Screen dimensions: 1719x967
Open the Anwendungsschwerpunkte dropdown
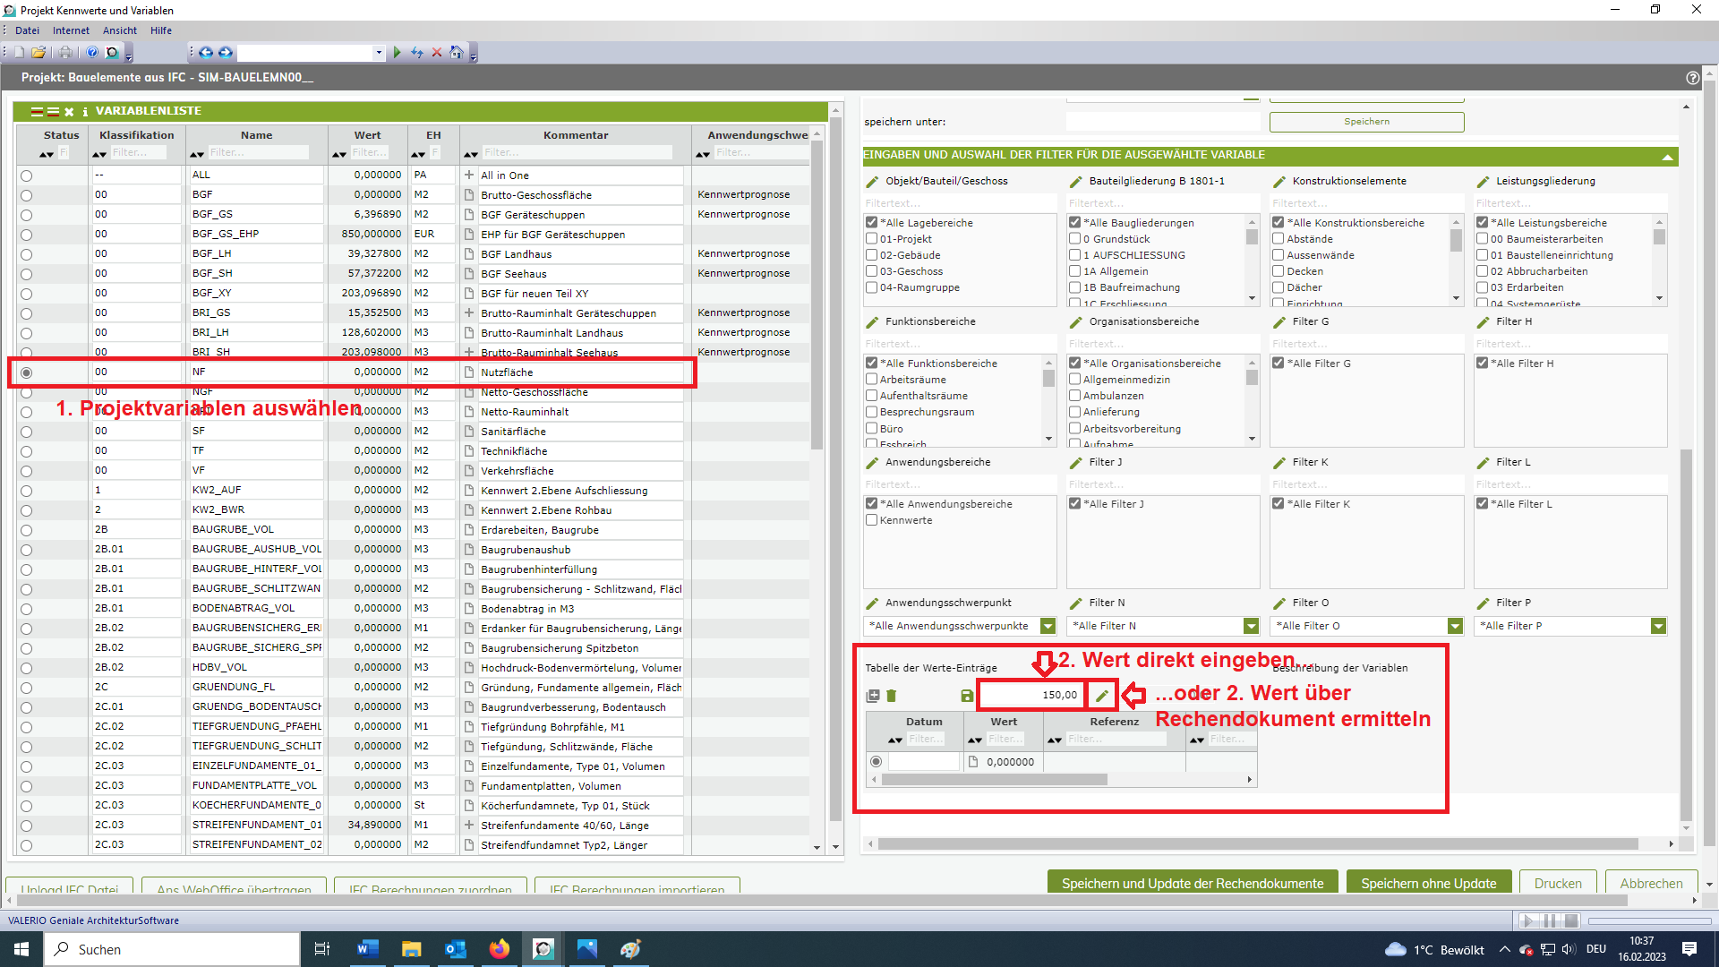pyautogui.click(x=1048, y=627)
